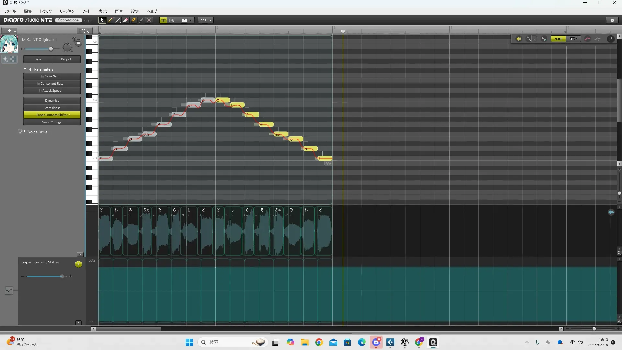Click the return arrow icon in piano roll toolbar
Screen dimensions: 622x350
click(610, 39)
